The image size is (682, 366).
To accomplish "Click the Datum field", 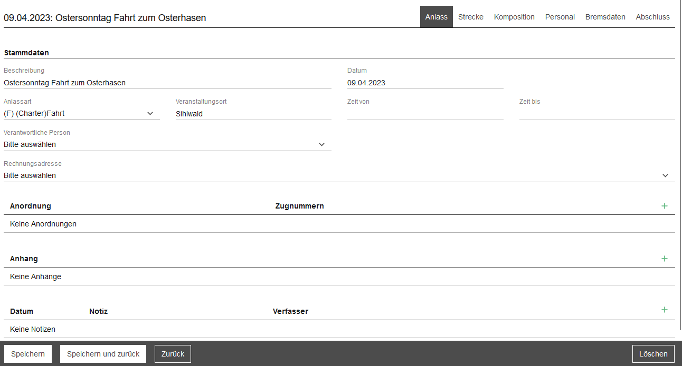I will click(425, 83).
